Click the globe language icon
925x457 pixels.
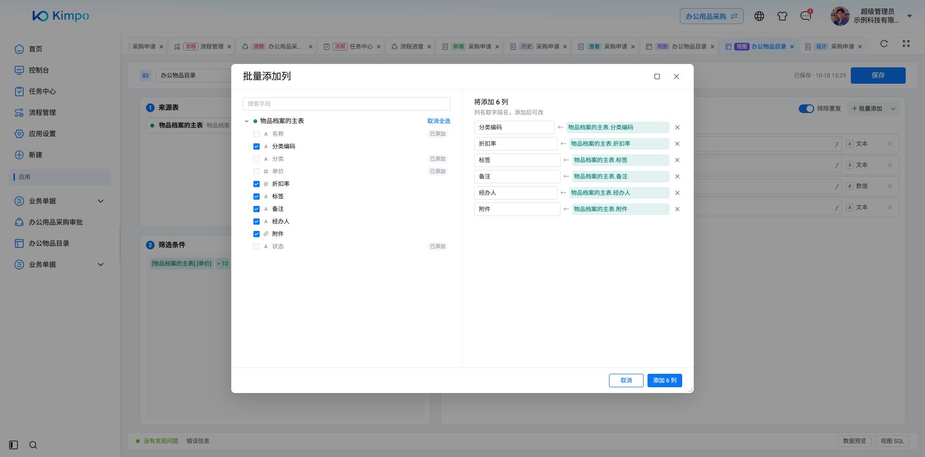click(759, 16)
